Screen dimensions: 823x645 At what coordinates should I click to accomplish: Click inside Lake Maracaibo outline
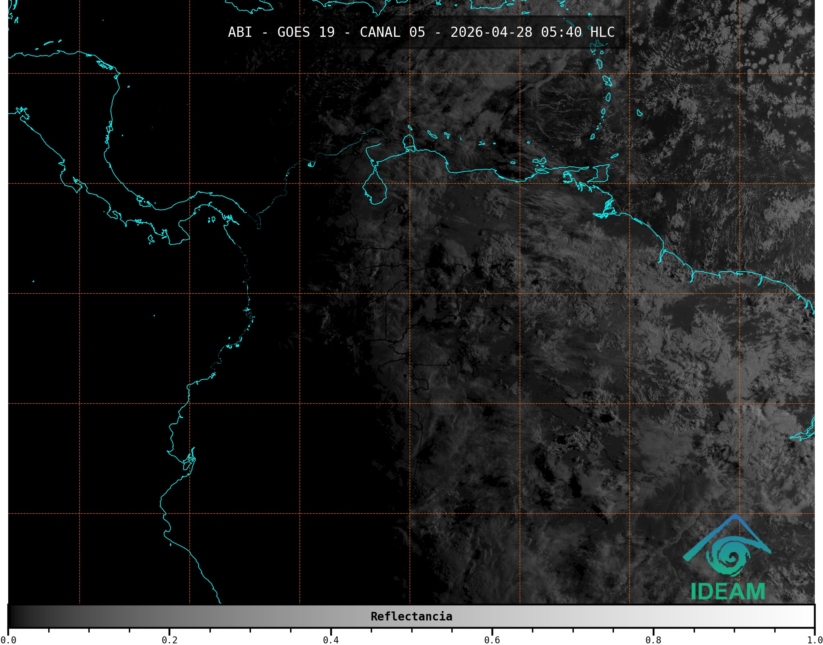(x=375, y=189)
